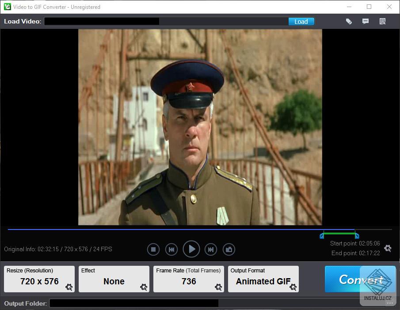Click the green trim range bar
Viewport: 400px width, 310px height.
coord(339,233)
